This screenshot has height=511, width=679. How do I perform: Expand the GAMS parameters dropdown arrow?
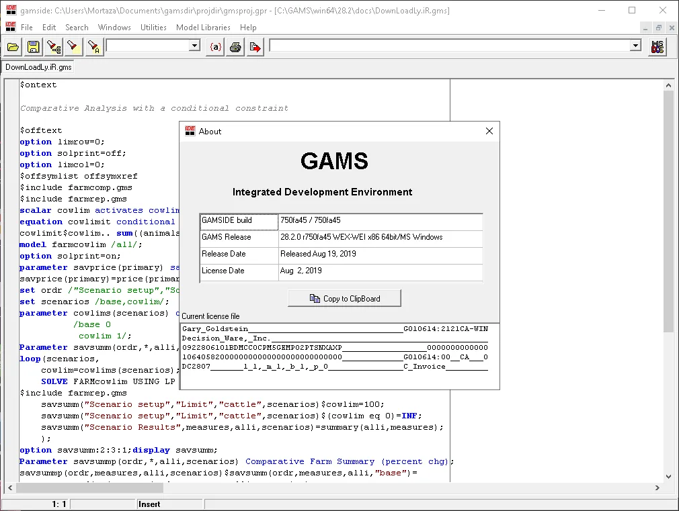click(635, 46)
